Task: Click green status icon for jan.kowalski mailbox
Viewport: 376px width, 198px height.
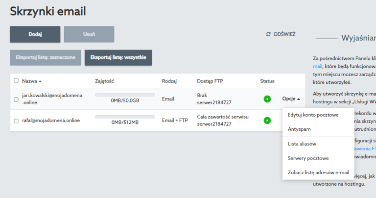Action: point(267,99)
